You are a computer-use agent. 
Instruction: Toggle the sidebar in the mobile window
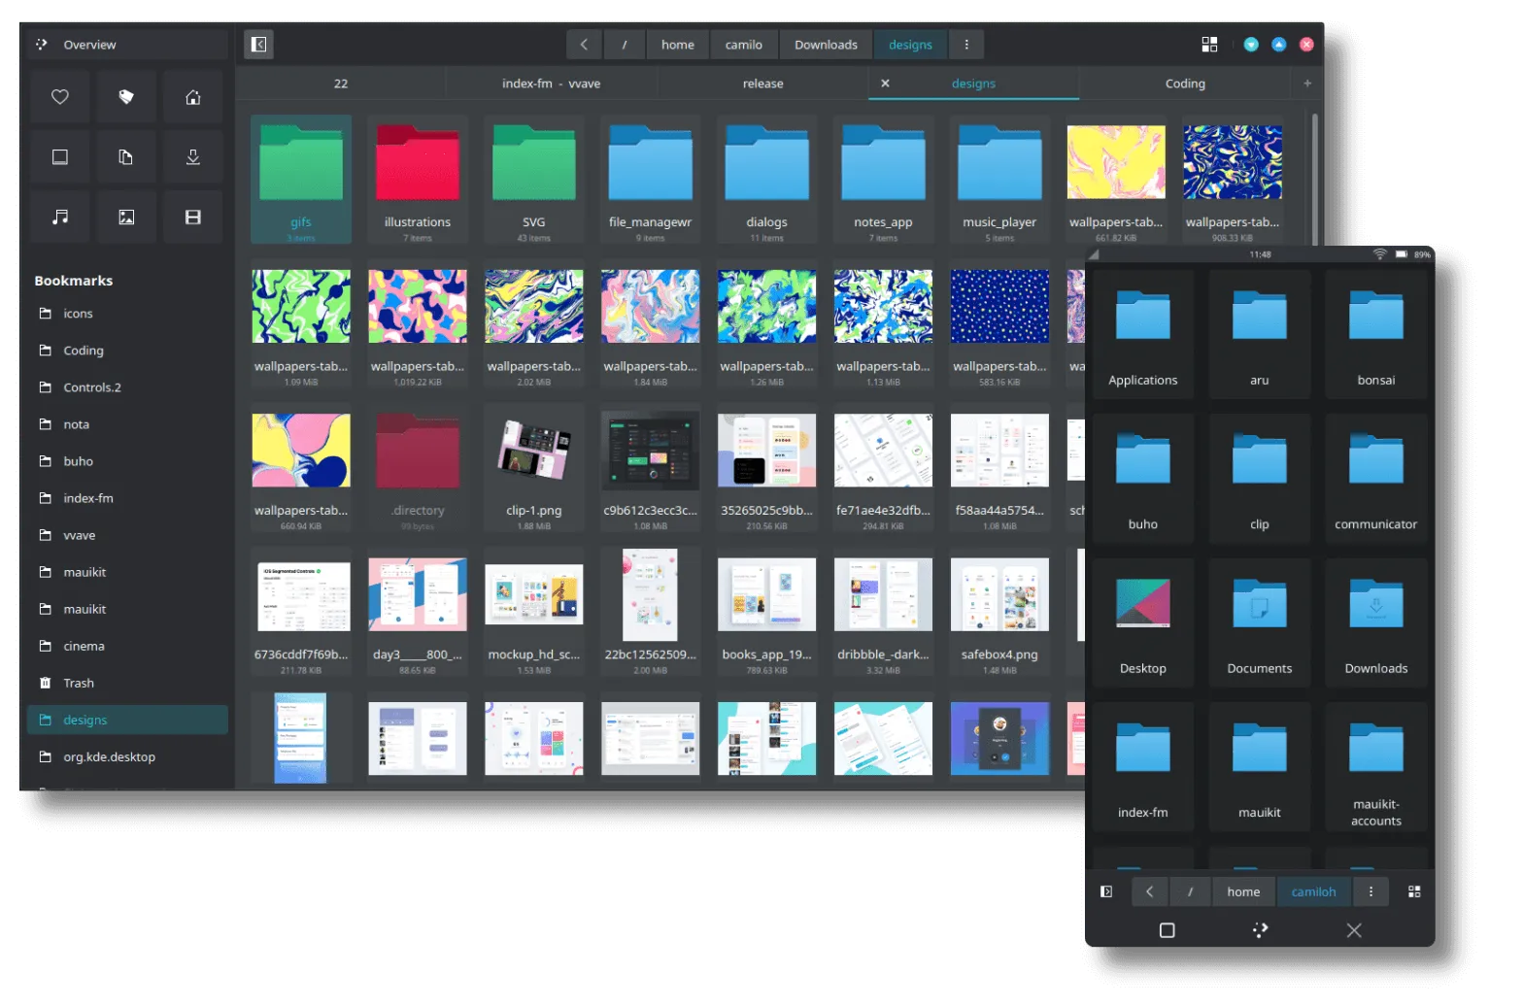click(x=1106, y=891)
